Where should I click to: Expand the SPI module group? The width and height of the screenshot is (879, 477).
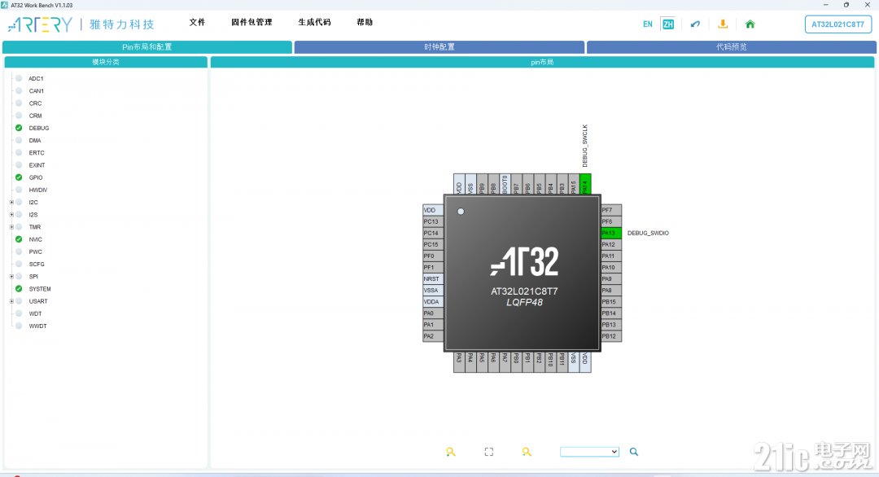click(x=11, y=276)
